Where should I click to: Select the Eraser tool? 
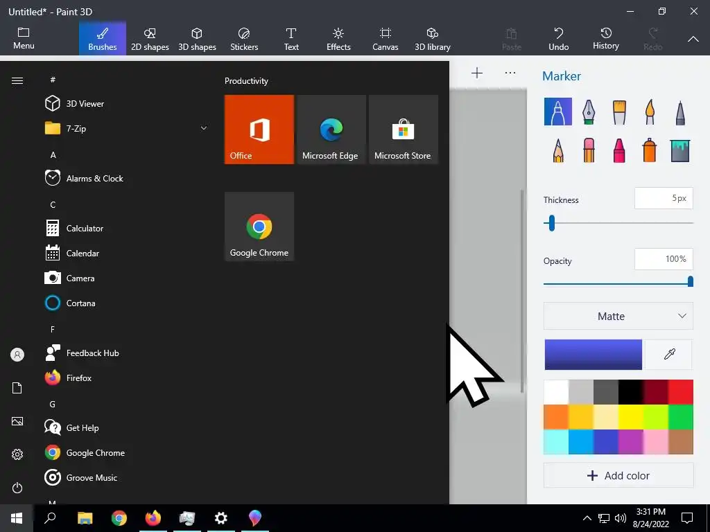tap(589, 150)
